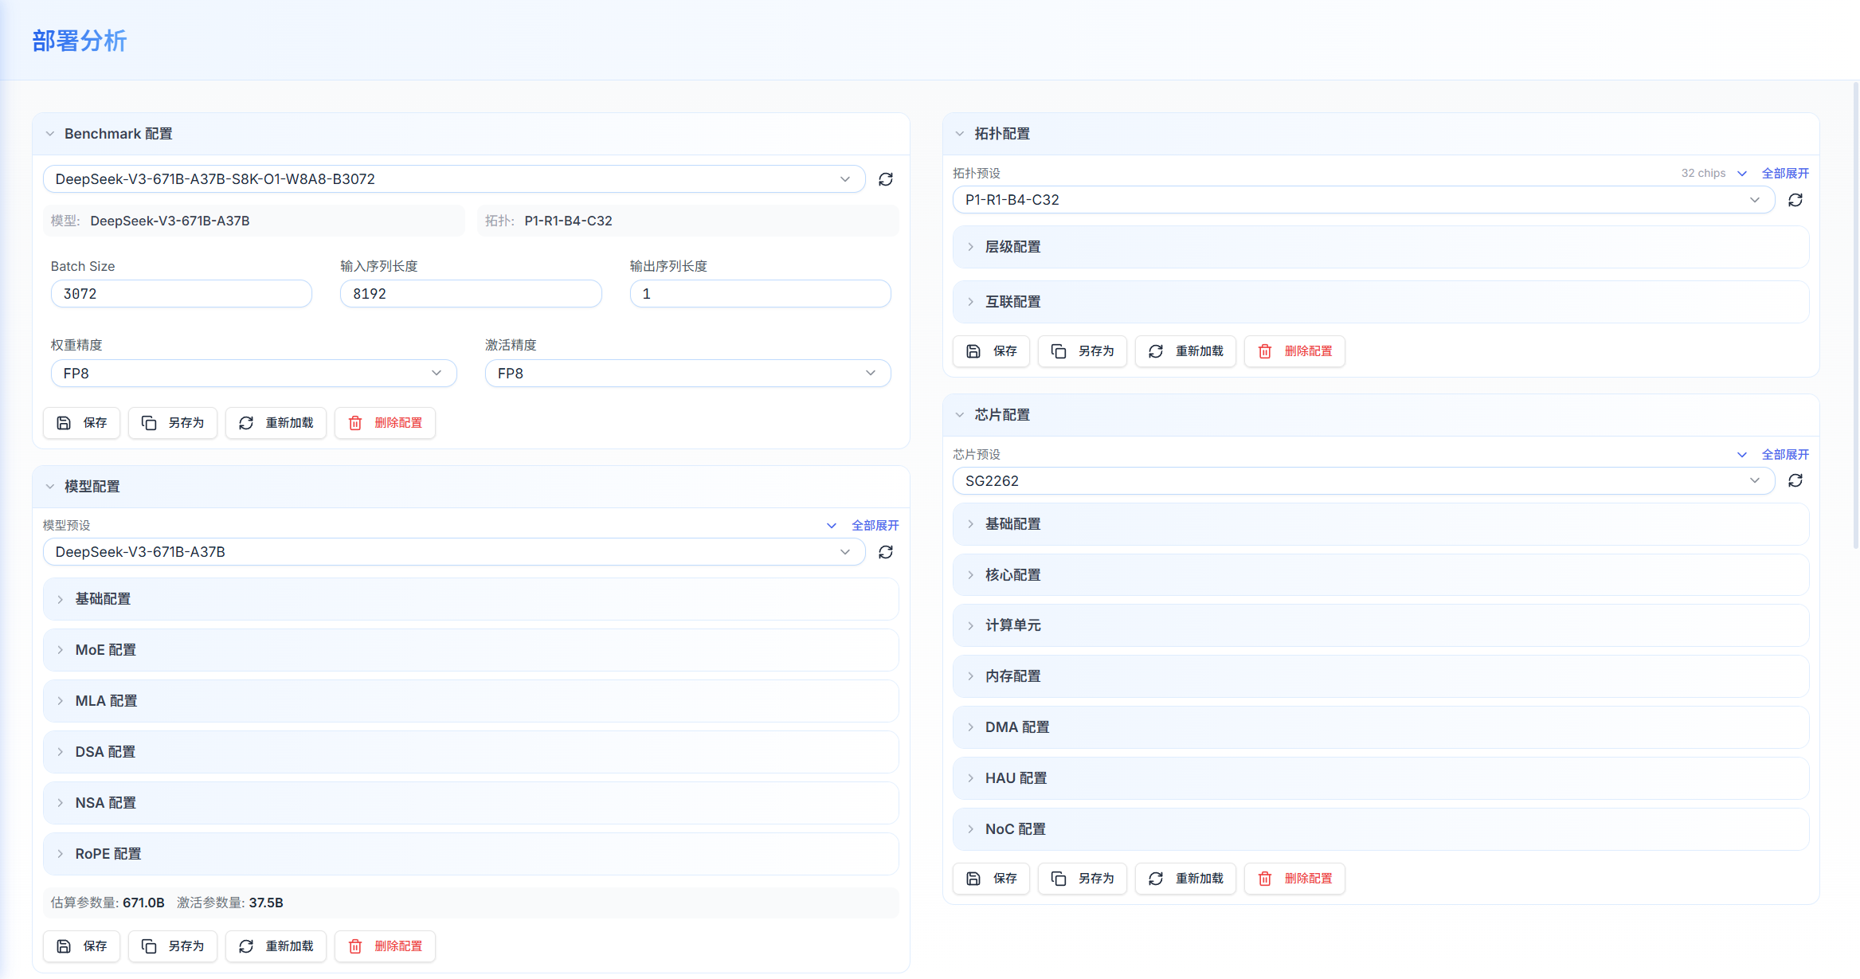Click 保存 button in Benchmark 配置 panel
The image size is (1860, 979).
pos(81,423)
